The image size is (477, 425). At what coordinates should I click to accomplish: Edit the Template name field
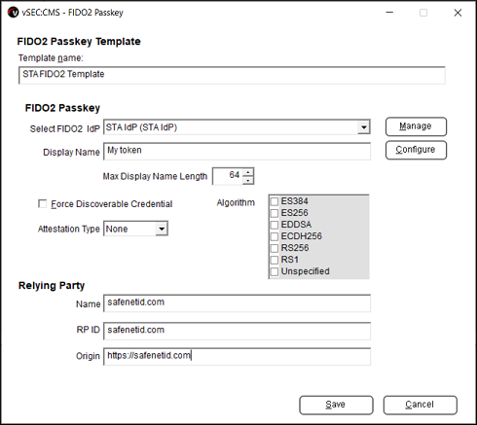click(x=232, y=75)
